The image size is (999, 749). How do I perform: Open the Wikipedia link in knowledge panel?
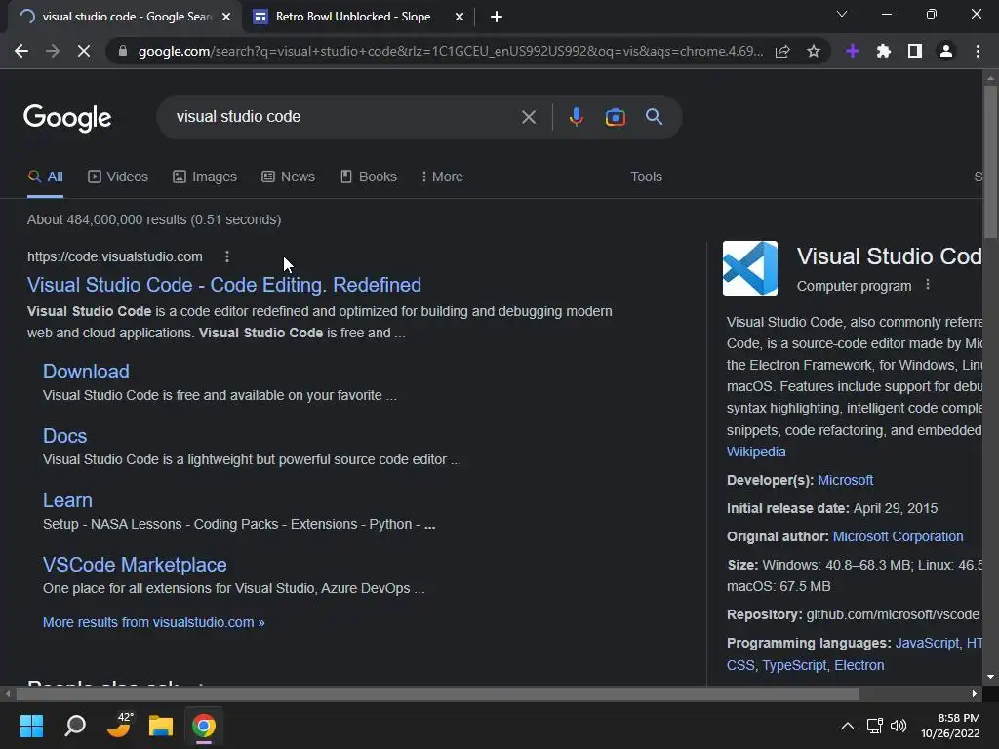coord(756,452)
